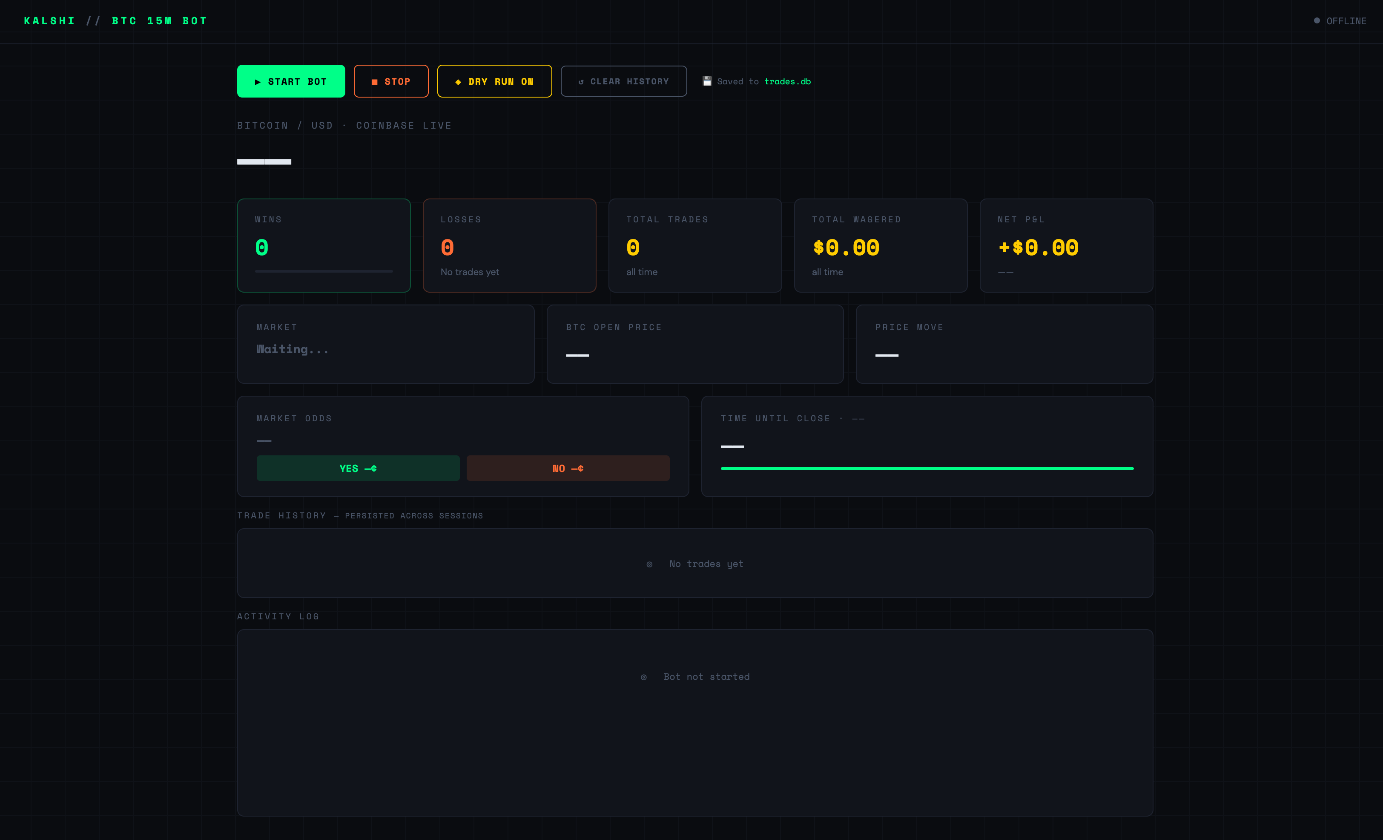1383x840 pixels.
Task: Click the No trades yet circle icon
Action: 649,564
